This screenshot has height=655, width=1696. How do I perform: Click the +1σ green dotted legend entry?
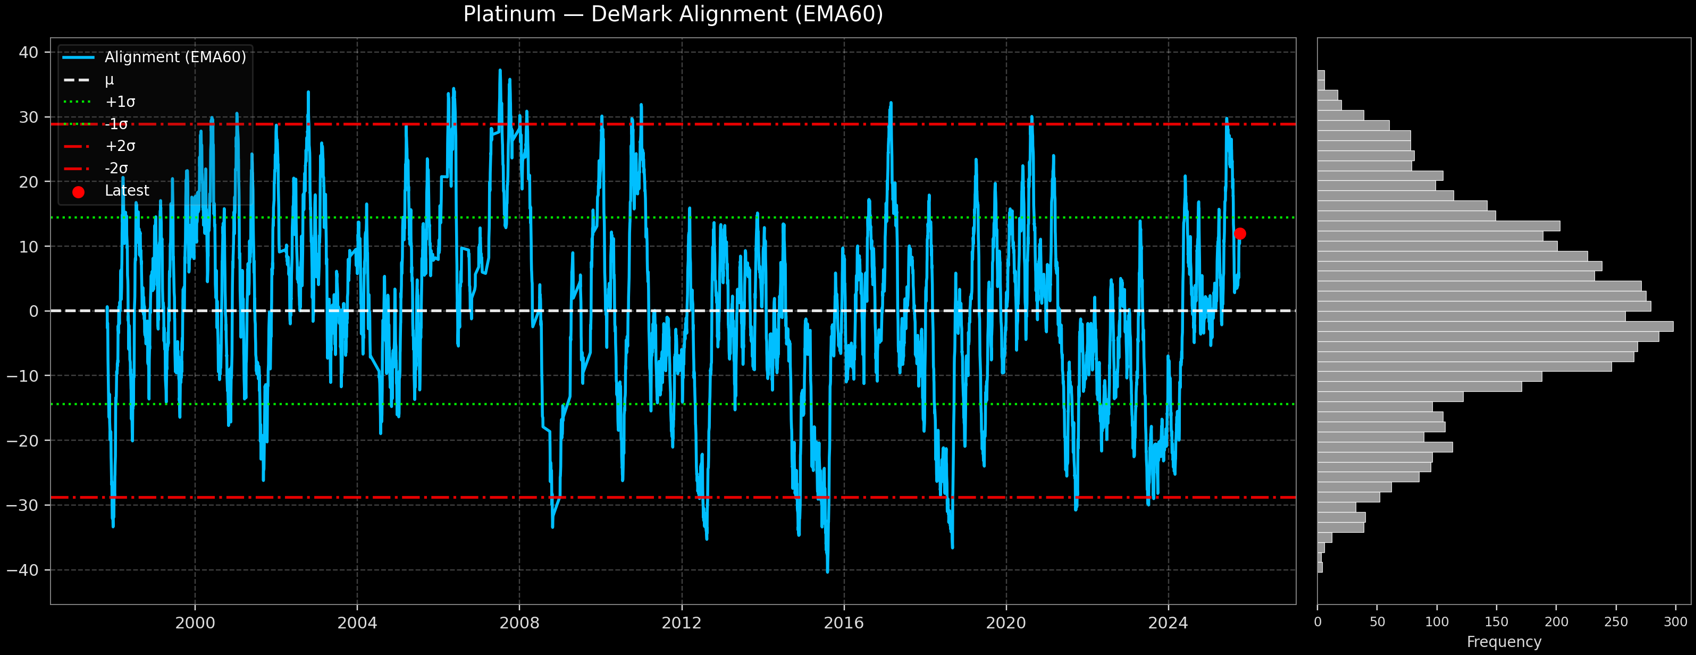(120, 102)
